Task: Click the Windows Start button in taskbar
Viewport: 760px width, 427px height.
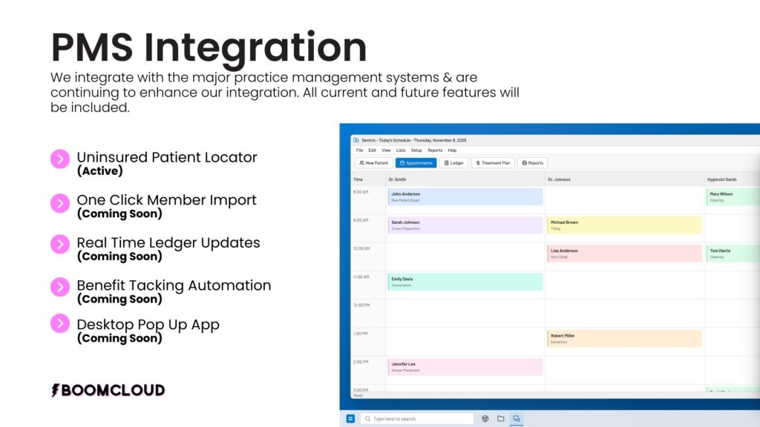Action: tap(350, 419)
